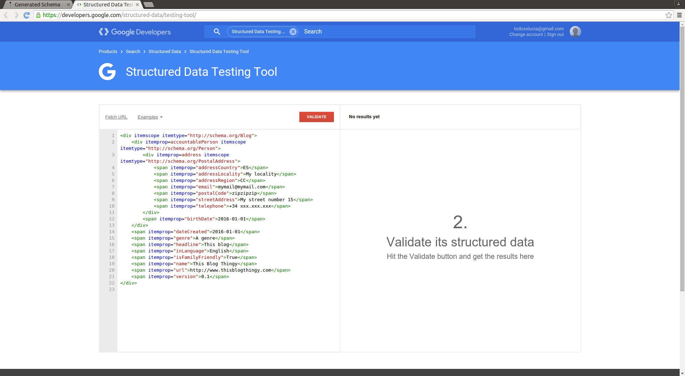Click the browser forward arrow
Viewport: 685px width, 376px height.
coord(16,15)
